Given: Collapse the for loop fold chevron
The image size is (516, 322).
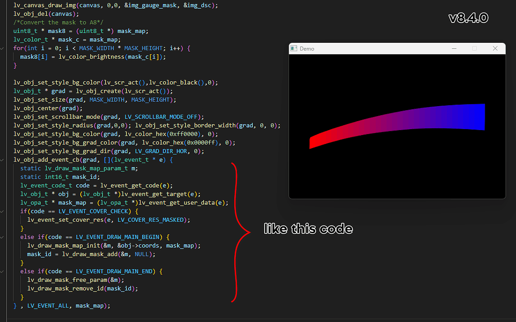Looking at the screenshot, I should (x=2, y=48).
